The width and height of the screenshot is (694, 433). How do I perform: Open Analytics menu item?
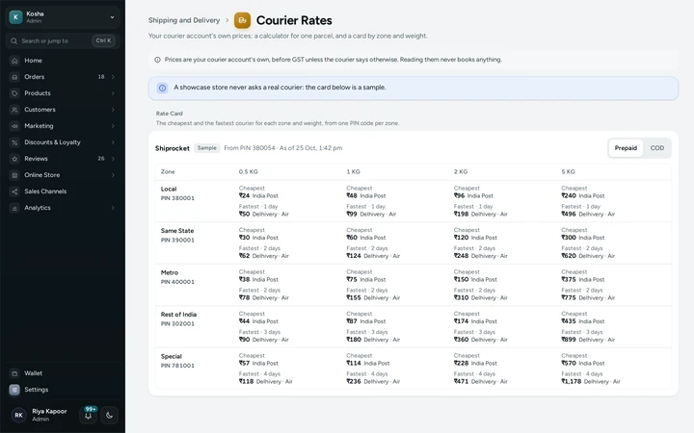click(x=63, y=208)
